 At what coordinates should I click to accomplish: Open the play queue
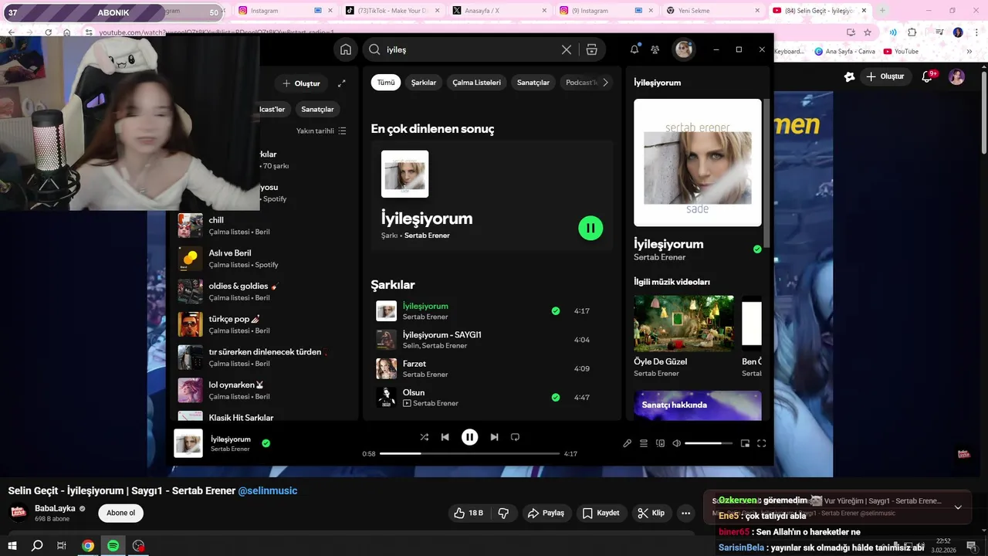644,443
